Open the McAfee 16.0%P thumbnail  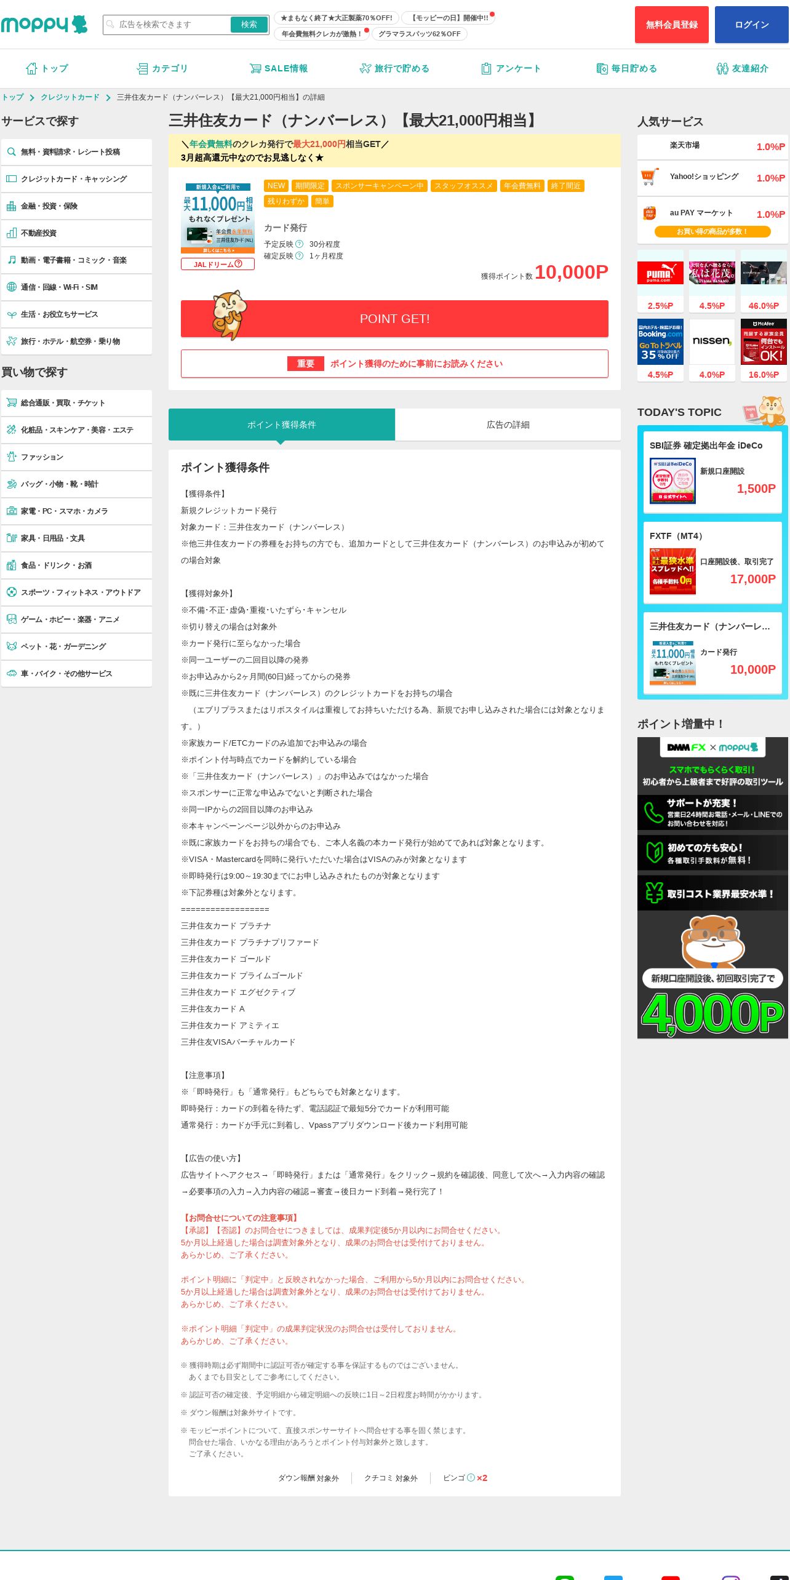pyautogui.click(x=764, y=350)
